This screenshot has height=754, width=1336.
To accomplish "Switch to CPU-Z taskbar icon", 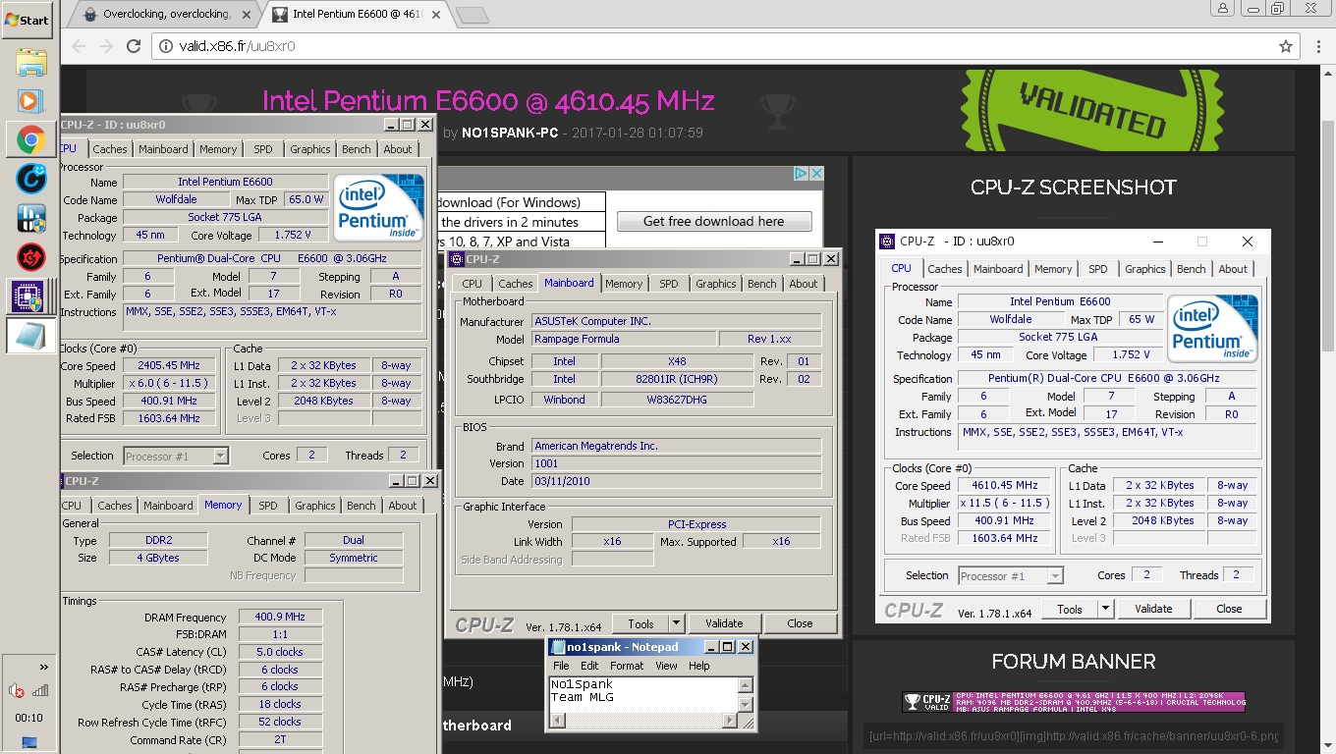I will [x=30, y=296].
